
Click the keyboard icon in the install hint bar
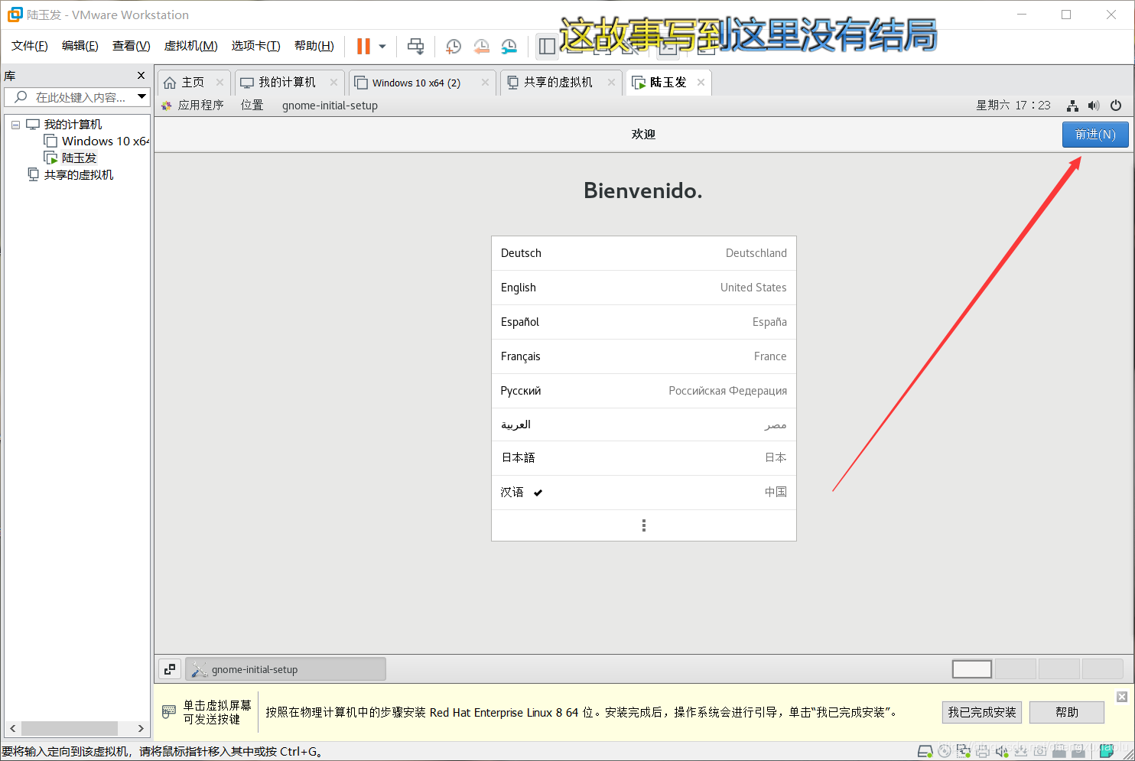169,712
